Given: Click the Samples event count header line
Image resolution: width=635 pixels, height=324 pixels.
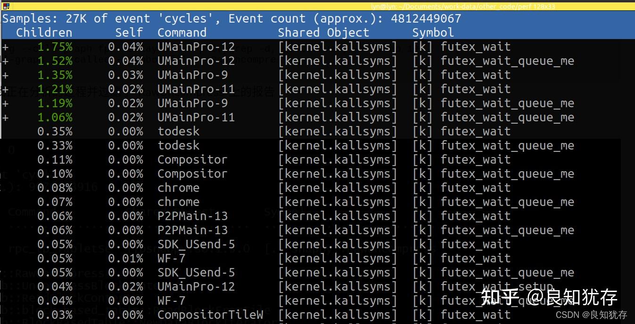Looking at the screenshot, I should 232,19.
